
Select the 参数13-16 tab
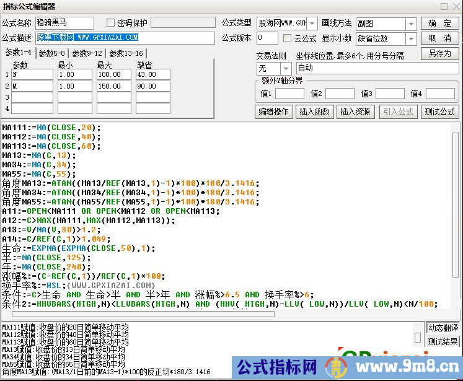click(126, 53)
